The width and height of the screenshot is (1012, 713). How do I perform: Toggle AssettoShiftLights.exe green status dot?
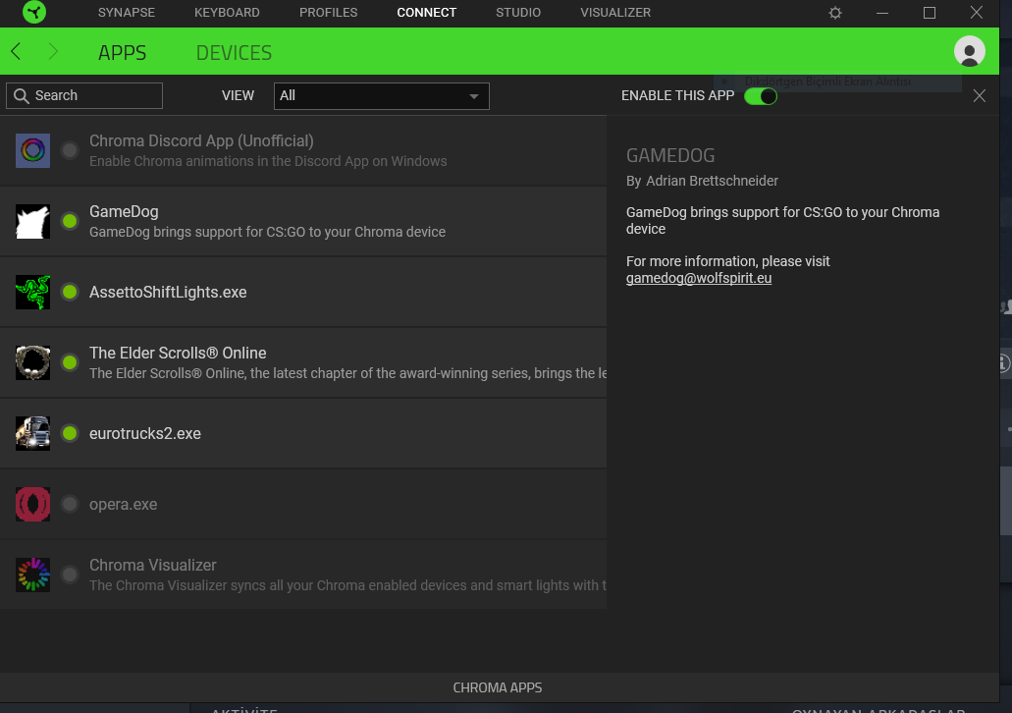(x=70, y=292)
